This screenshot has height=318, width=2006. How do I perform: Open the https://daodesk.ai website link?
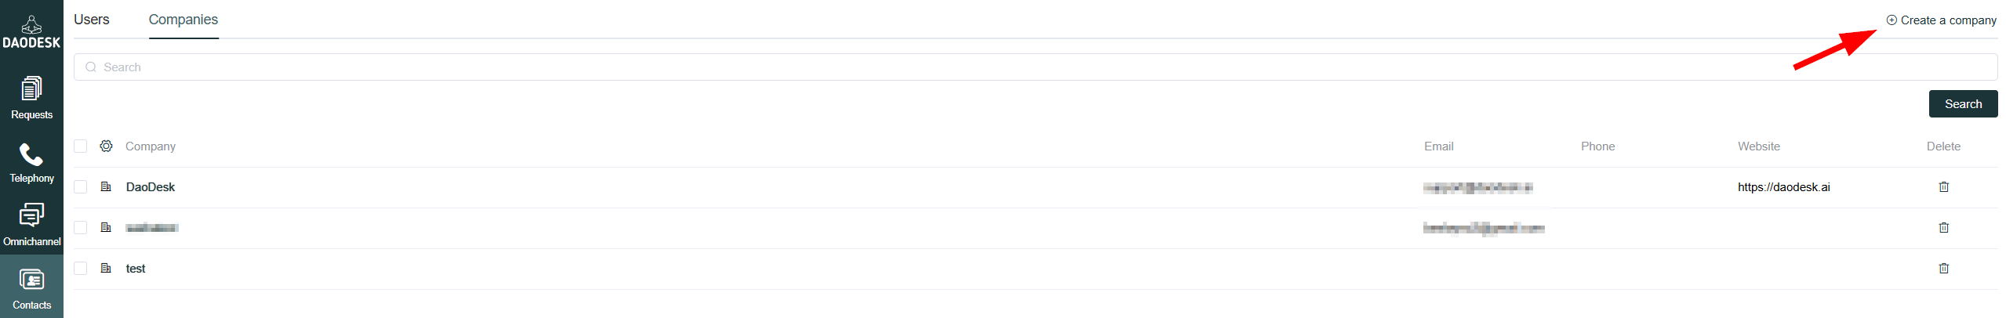coord(1783,187)
